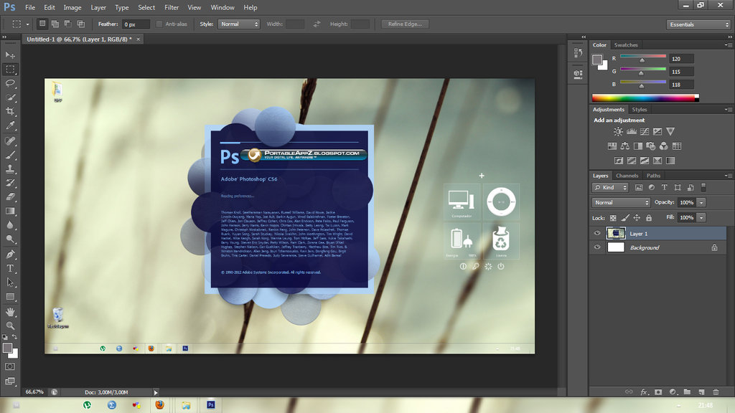The image size is (735, 413).
Task: Select the Move tool
Action: pos(10,54)
